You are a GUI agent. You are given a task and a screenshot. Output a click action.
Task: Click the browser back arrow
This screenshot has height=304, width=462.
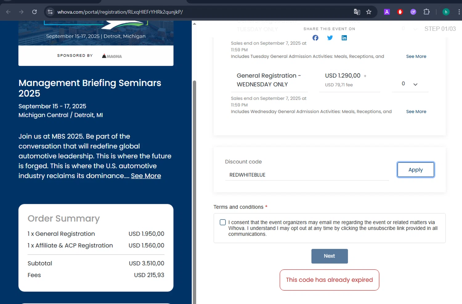[x=8, y=12]
